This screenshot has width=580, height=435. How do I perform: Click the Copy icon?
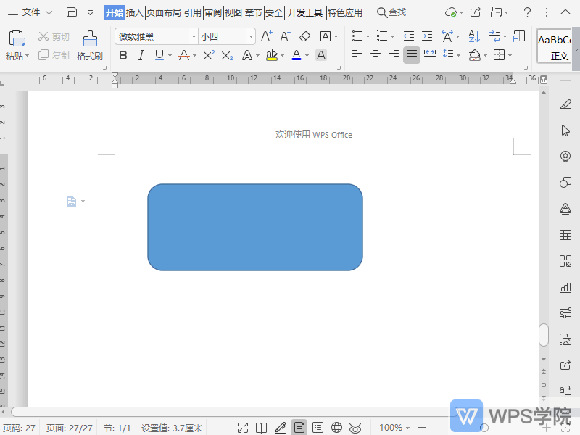[x=43, y=56]
